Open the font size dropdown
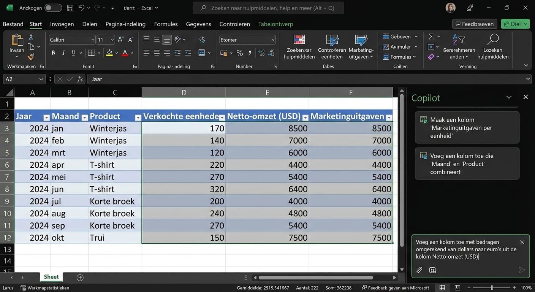This screenshot has width=535, height=292. (x=105, y=40)
